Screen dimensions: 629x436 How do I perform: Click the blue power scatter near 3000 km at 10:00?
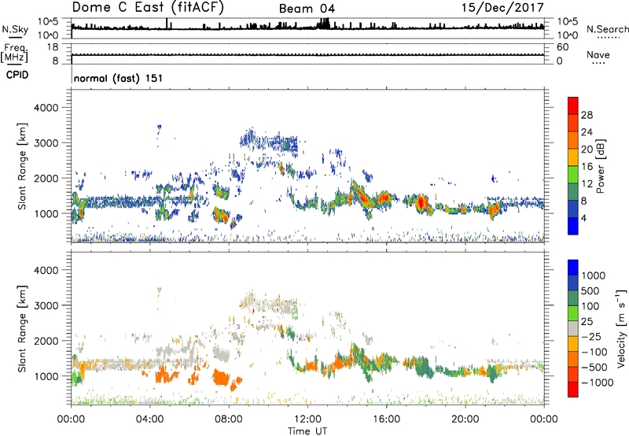tap(269, 142)
